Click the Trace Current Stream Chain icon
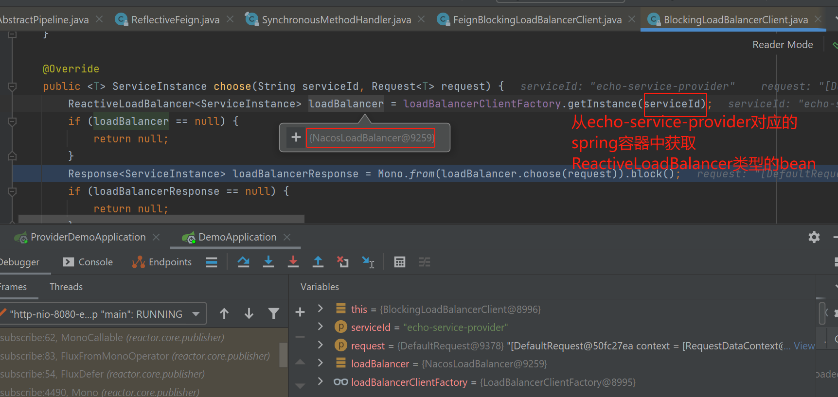Image resolution: width=838 pixels, height=397 pixels. pos(425,262)
